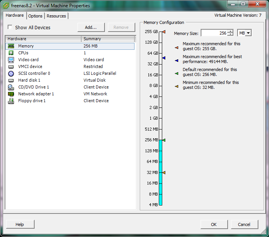Select the Network adapter 1 icon
The image size is (269, 237).
pos(11,94)
